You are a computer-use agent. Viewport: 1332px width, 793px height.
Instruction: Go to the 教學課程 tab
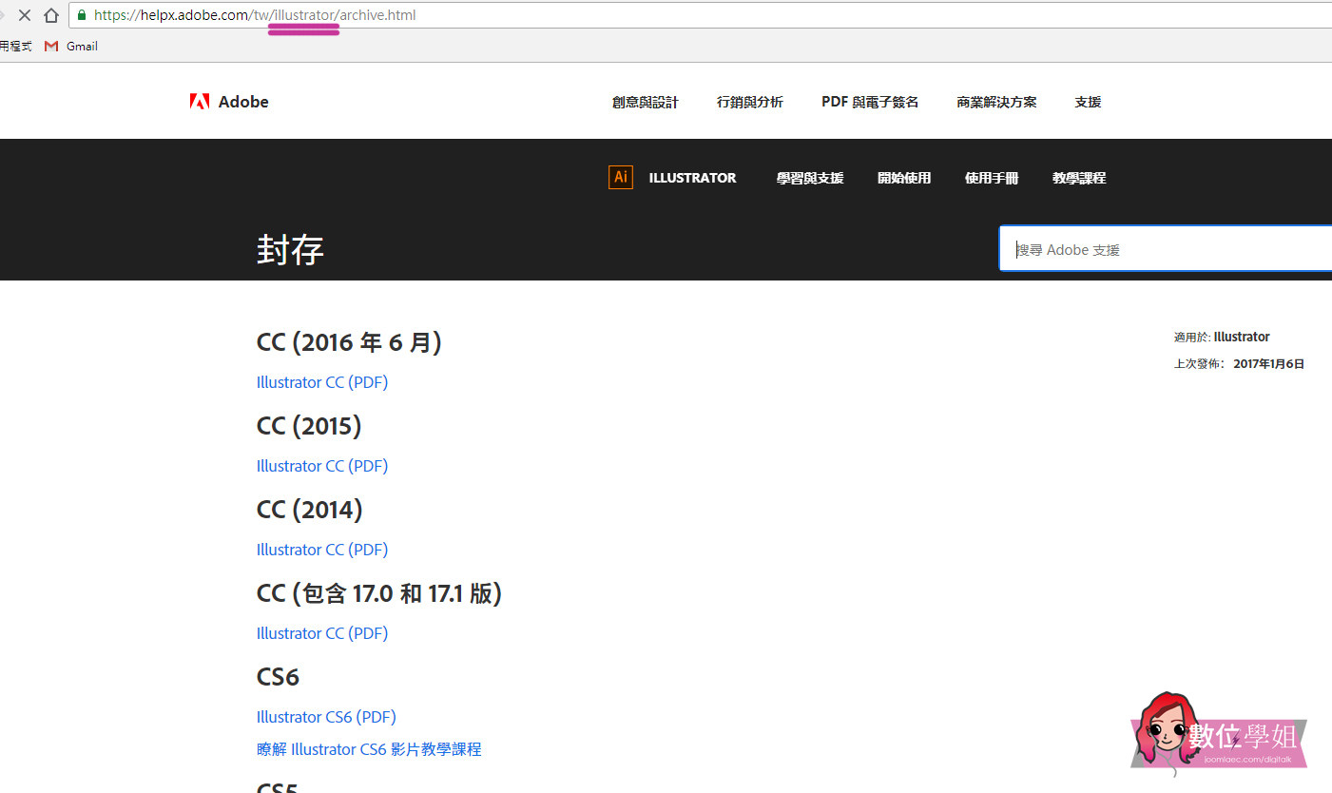pos(1078,178)
